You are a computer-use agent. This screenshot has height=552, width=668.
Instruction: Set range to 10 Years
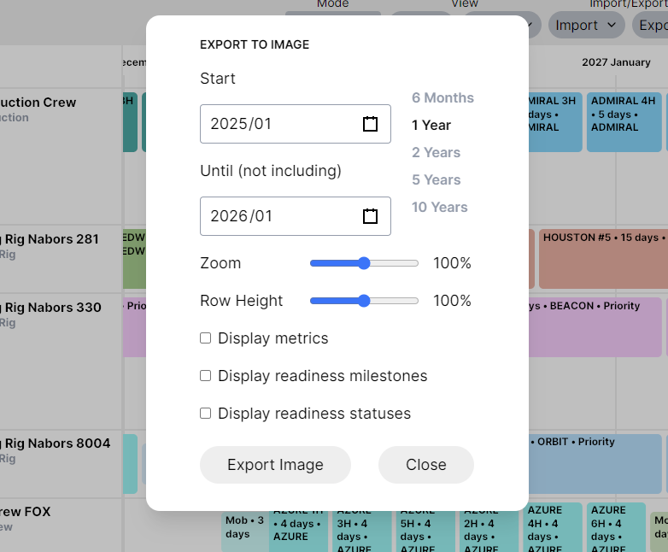[439, 207]
